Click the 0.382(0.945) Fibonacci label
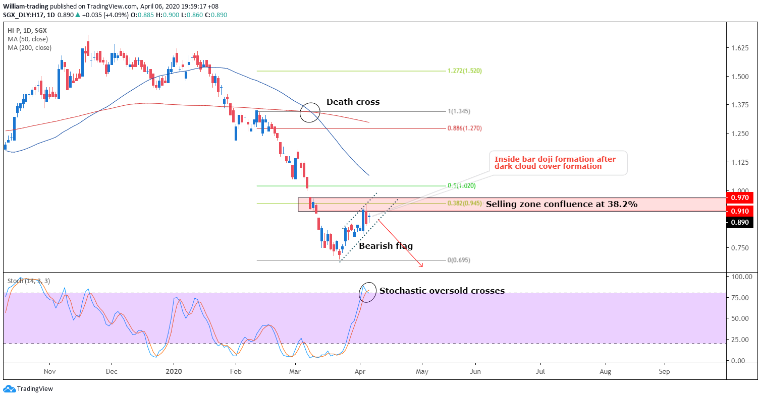Image resolution: width=761 pixels, height=398 pixels. [x=465, y=204]
